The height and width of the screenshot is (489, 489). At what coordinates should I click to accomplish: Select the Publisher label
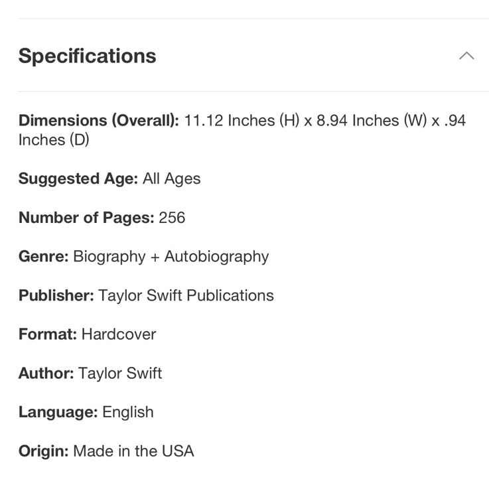(x=56, y=295)
